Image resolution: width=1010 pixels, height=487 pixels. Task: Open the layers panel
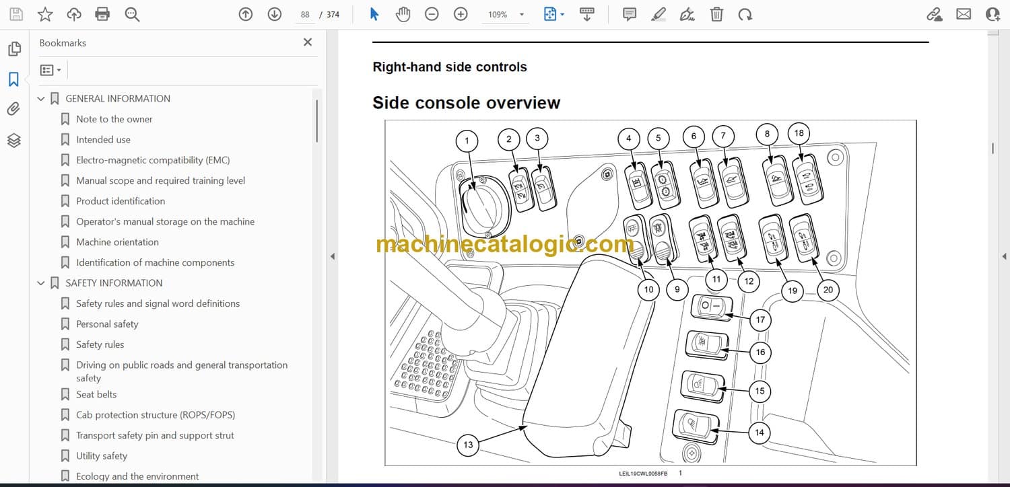coord(14,140)
